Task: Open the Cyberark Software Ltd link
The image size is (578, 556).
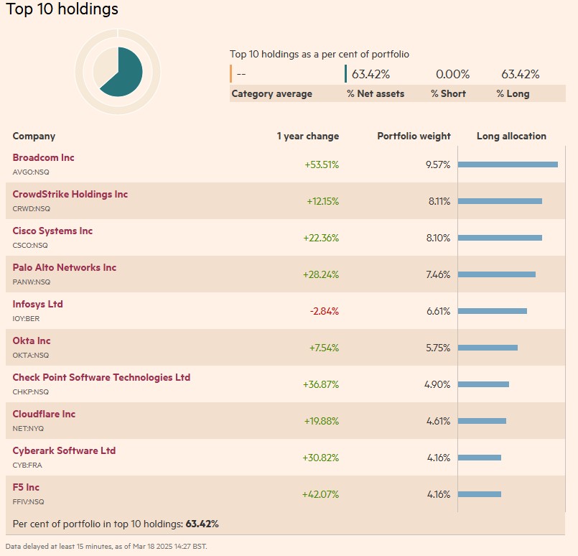Action: tap(64, 450)
